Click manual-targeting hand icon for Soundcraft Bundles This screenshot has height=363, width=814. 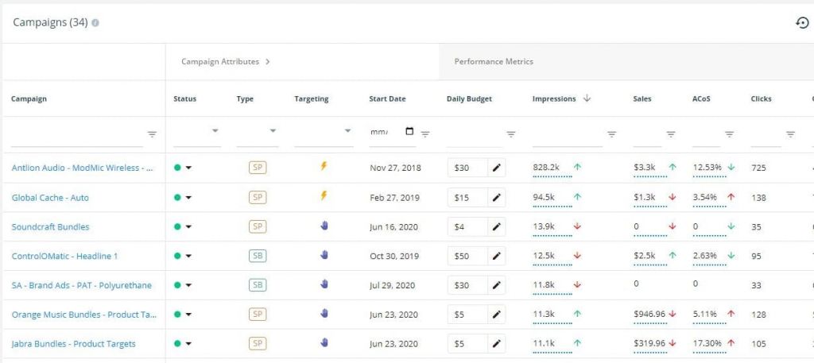pyautogui.click(x=324, y=226)
